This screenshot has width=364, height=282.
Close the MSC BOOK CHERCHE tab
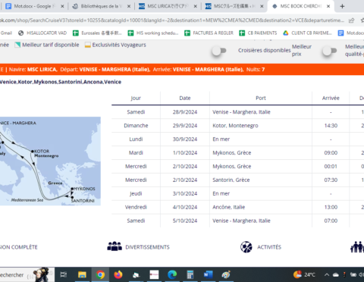[328, 6]
